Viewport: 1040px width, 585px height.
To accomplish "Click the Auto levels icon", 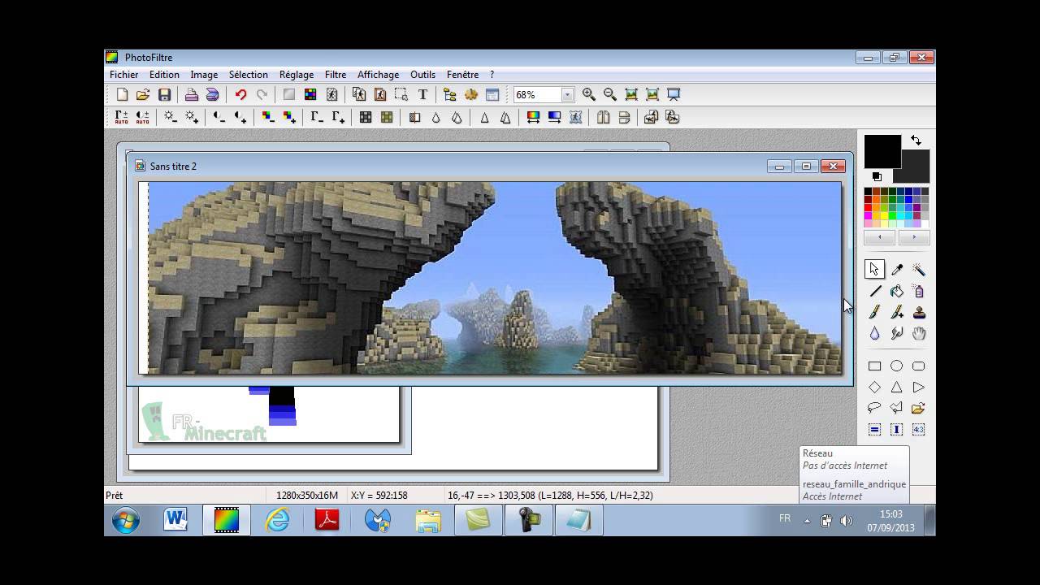I will 122,117.
